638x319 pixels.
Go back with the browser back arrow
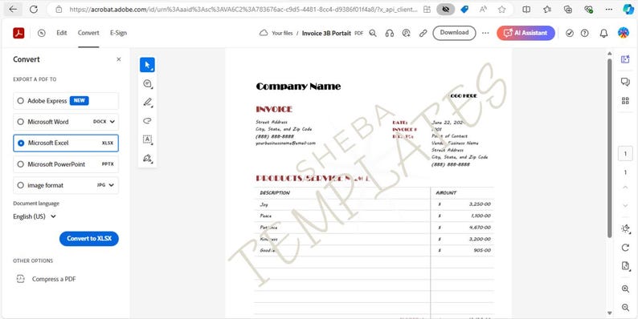(13, 10)
